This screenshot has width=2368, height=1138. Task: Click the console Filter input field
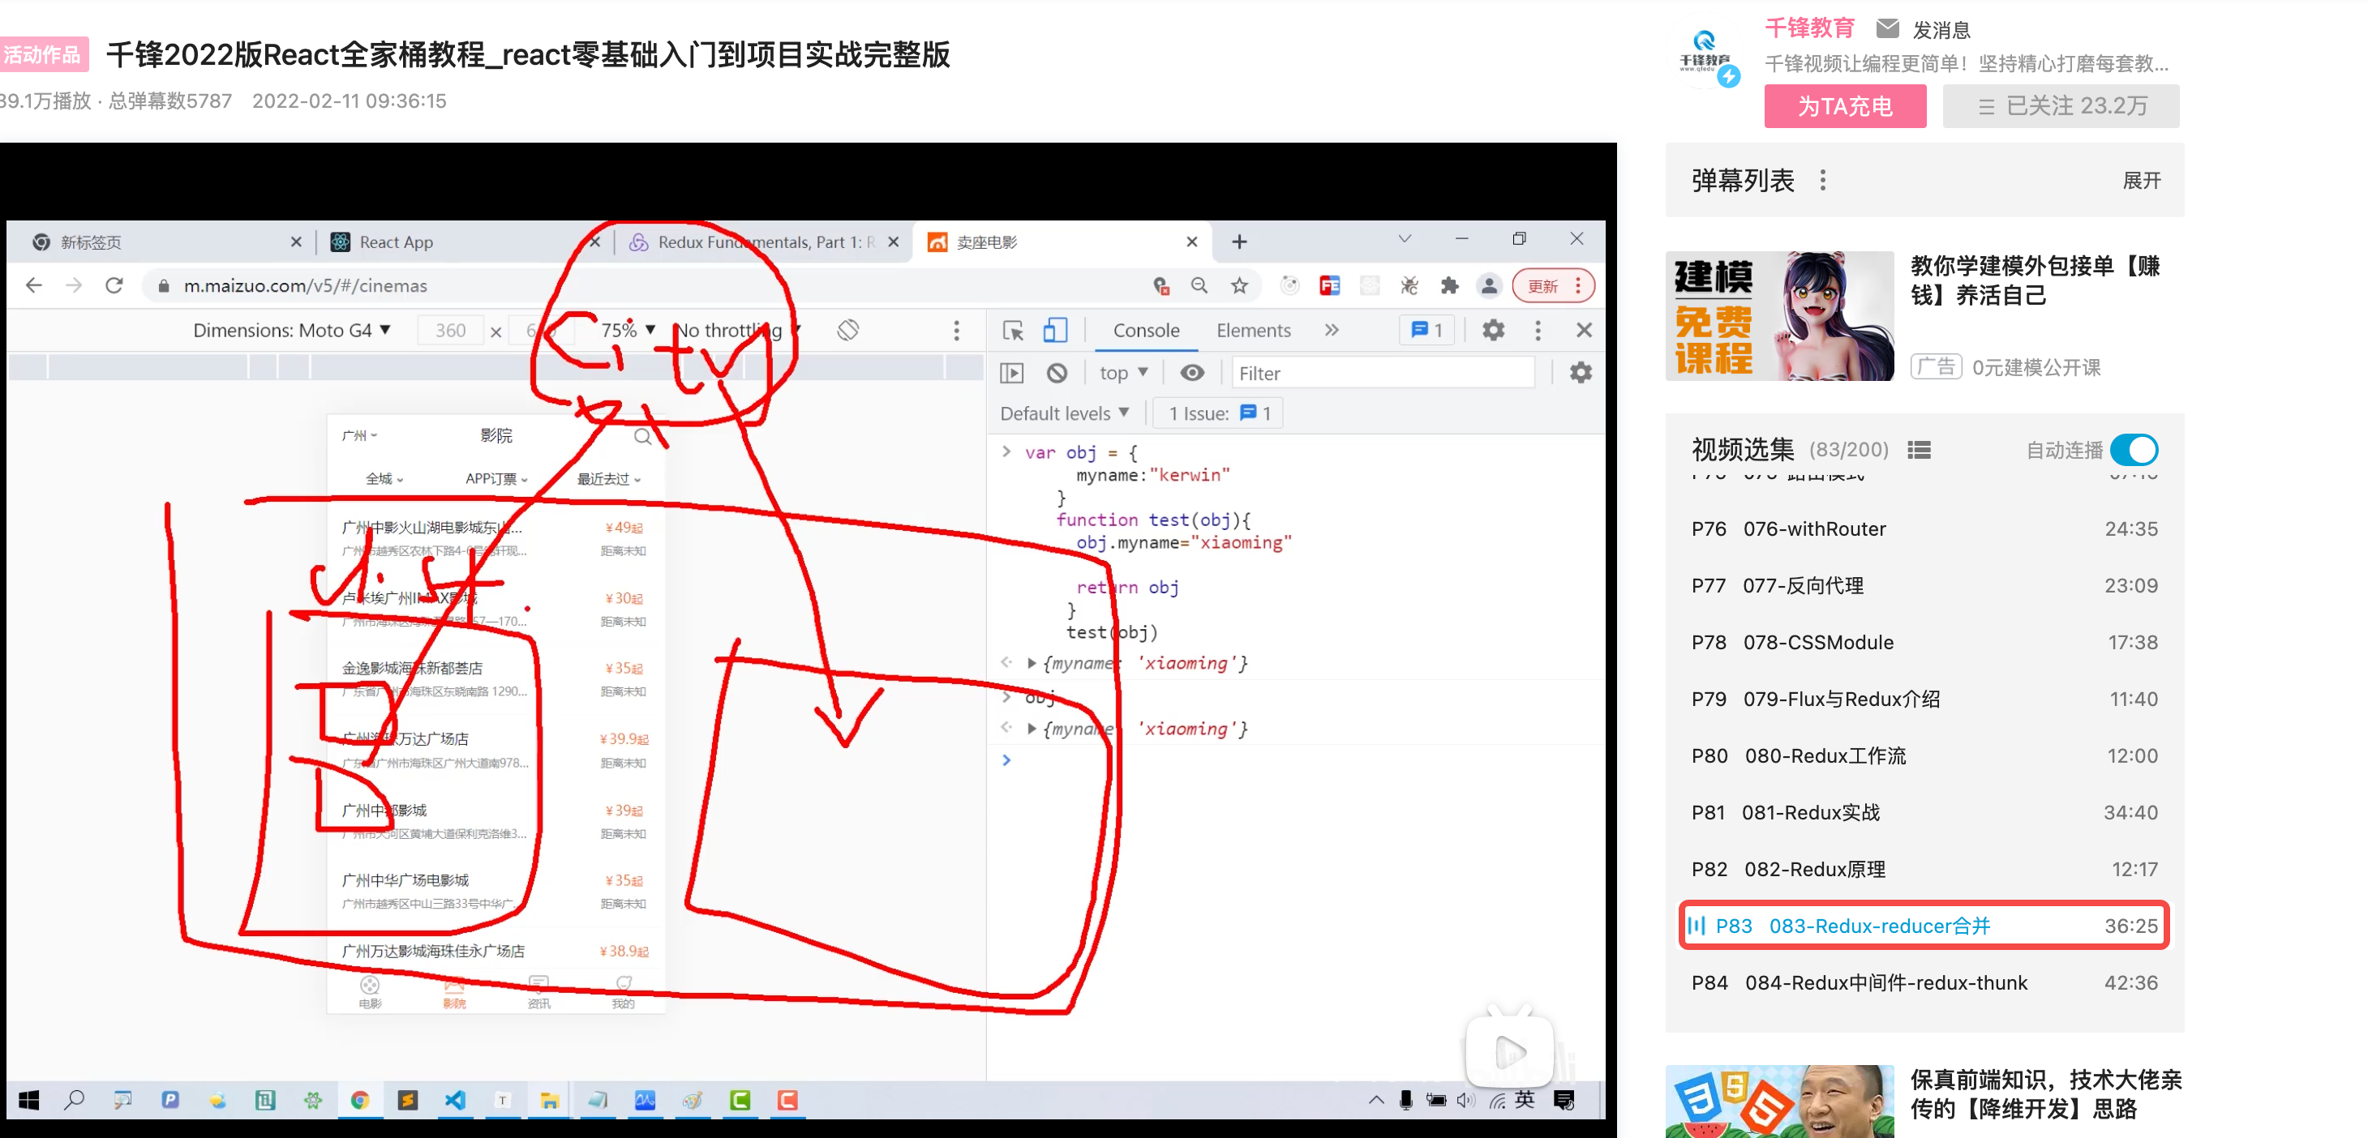(1382, 373)
